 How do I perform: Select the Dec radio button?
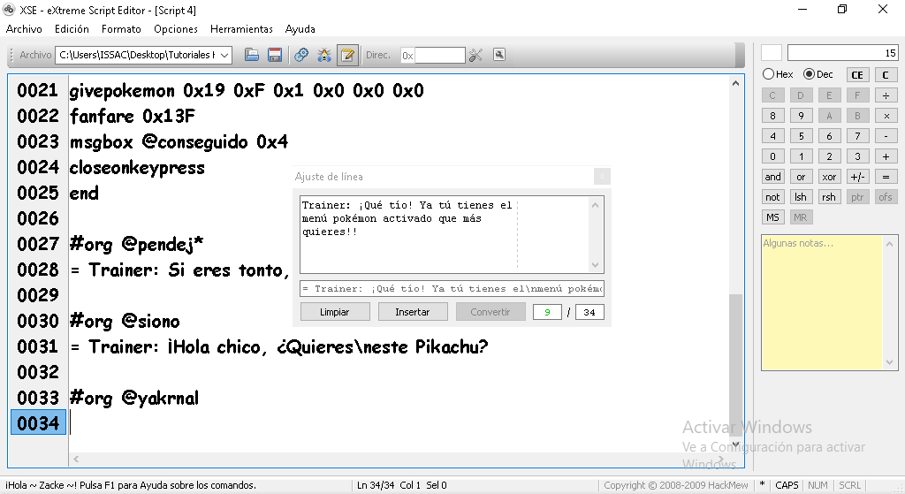click(807, 74)
